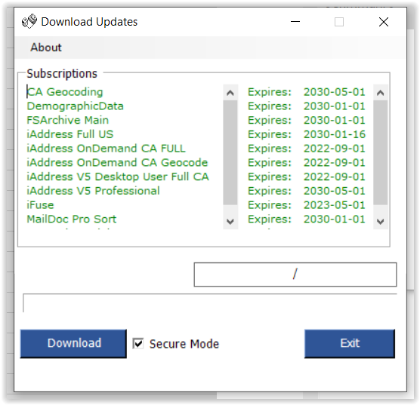
Task: Click the expiry dates scrollbar thumb
Action: coord(381,152)
